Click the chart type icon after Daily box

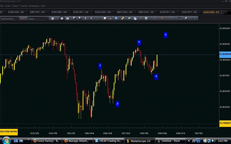pyautogui.click(x=52, y=18)
